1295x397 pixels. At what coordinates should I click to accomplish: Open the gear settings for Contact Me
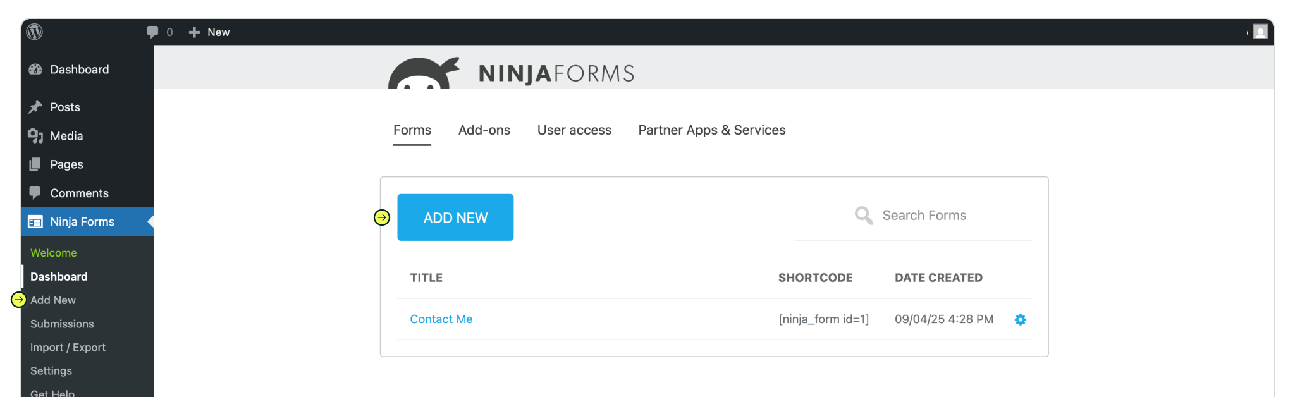pos(1020,320)
